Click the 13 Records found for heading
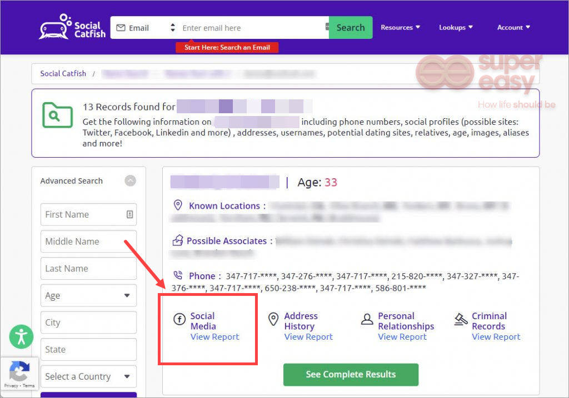This screenshot has height=398, width=569. pyautogui.click(x=129, y=107)
